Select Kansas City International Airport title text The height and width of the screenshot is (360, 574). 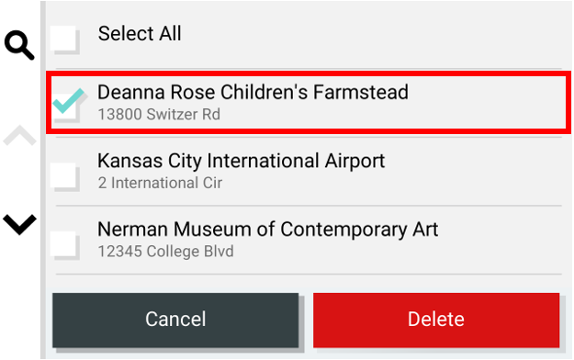click(241, 161)
